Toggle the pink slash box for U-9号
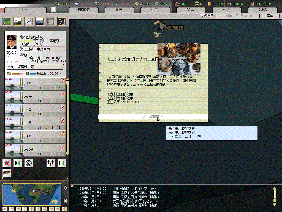 tap(63, 134)
